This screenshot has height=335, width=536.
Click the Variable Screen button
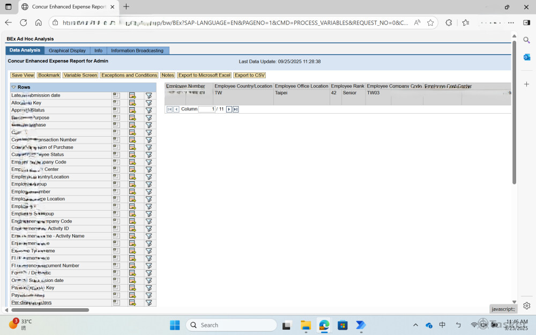click(x=80, y=75)
